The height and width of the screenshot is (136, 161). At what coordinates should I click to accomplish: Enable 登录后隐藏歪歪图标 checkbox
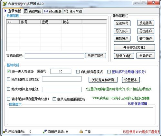click(x=54, y=99)
